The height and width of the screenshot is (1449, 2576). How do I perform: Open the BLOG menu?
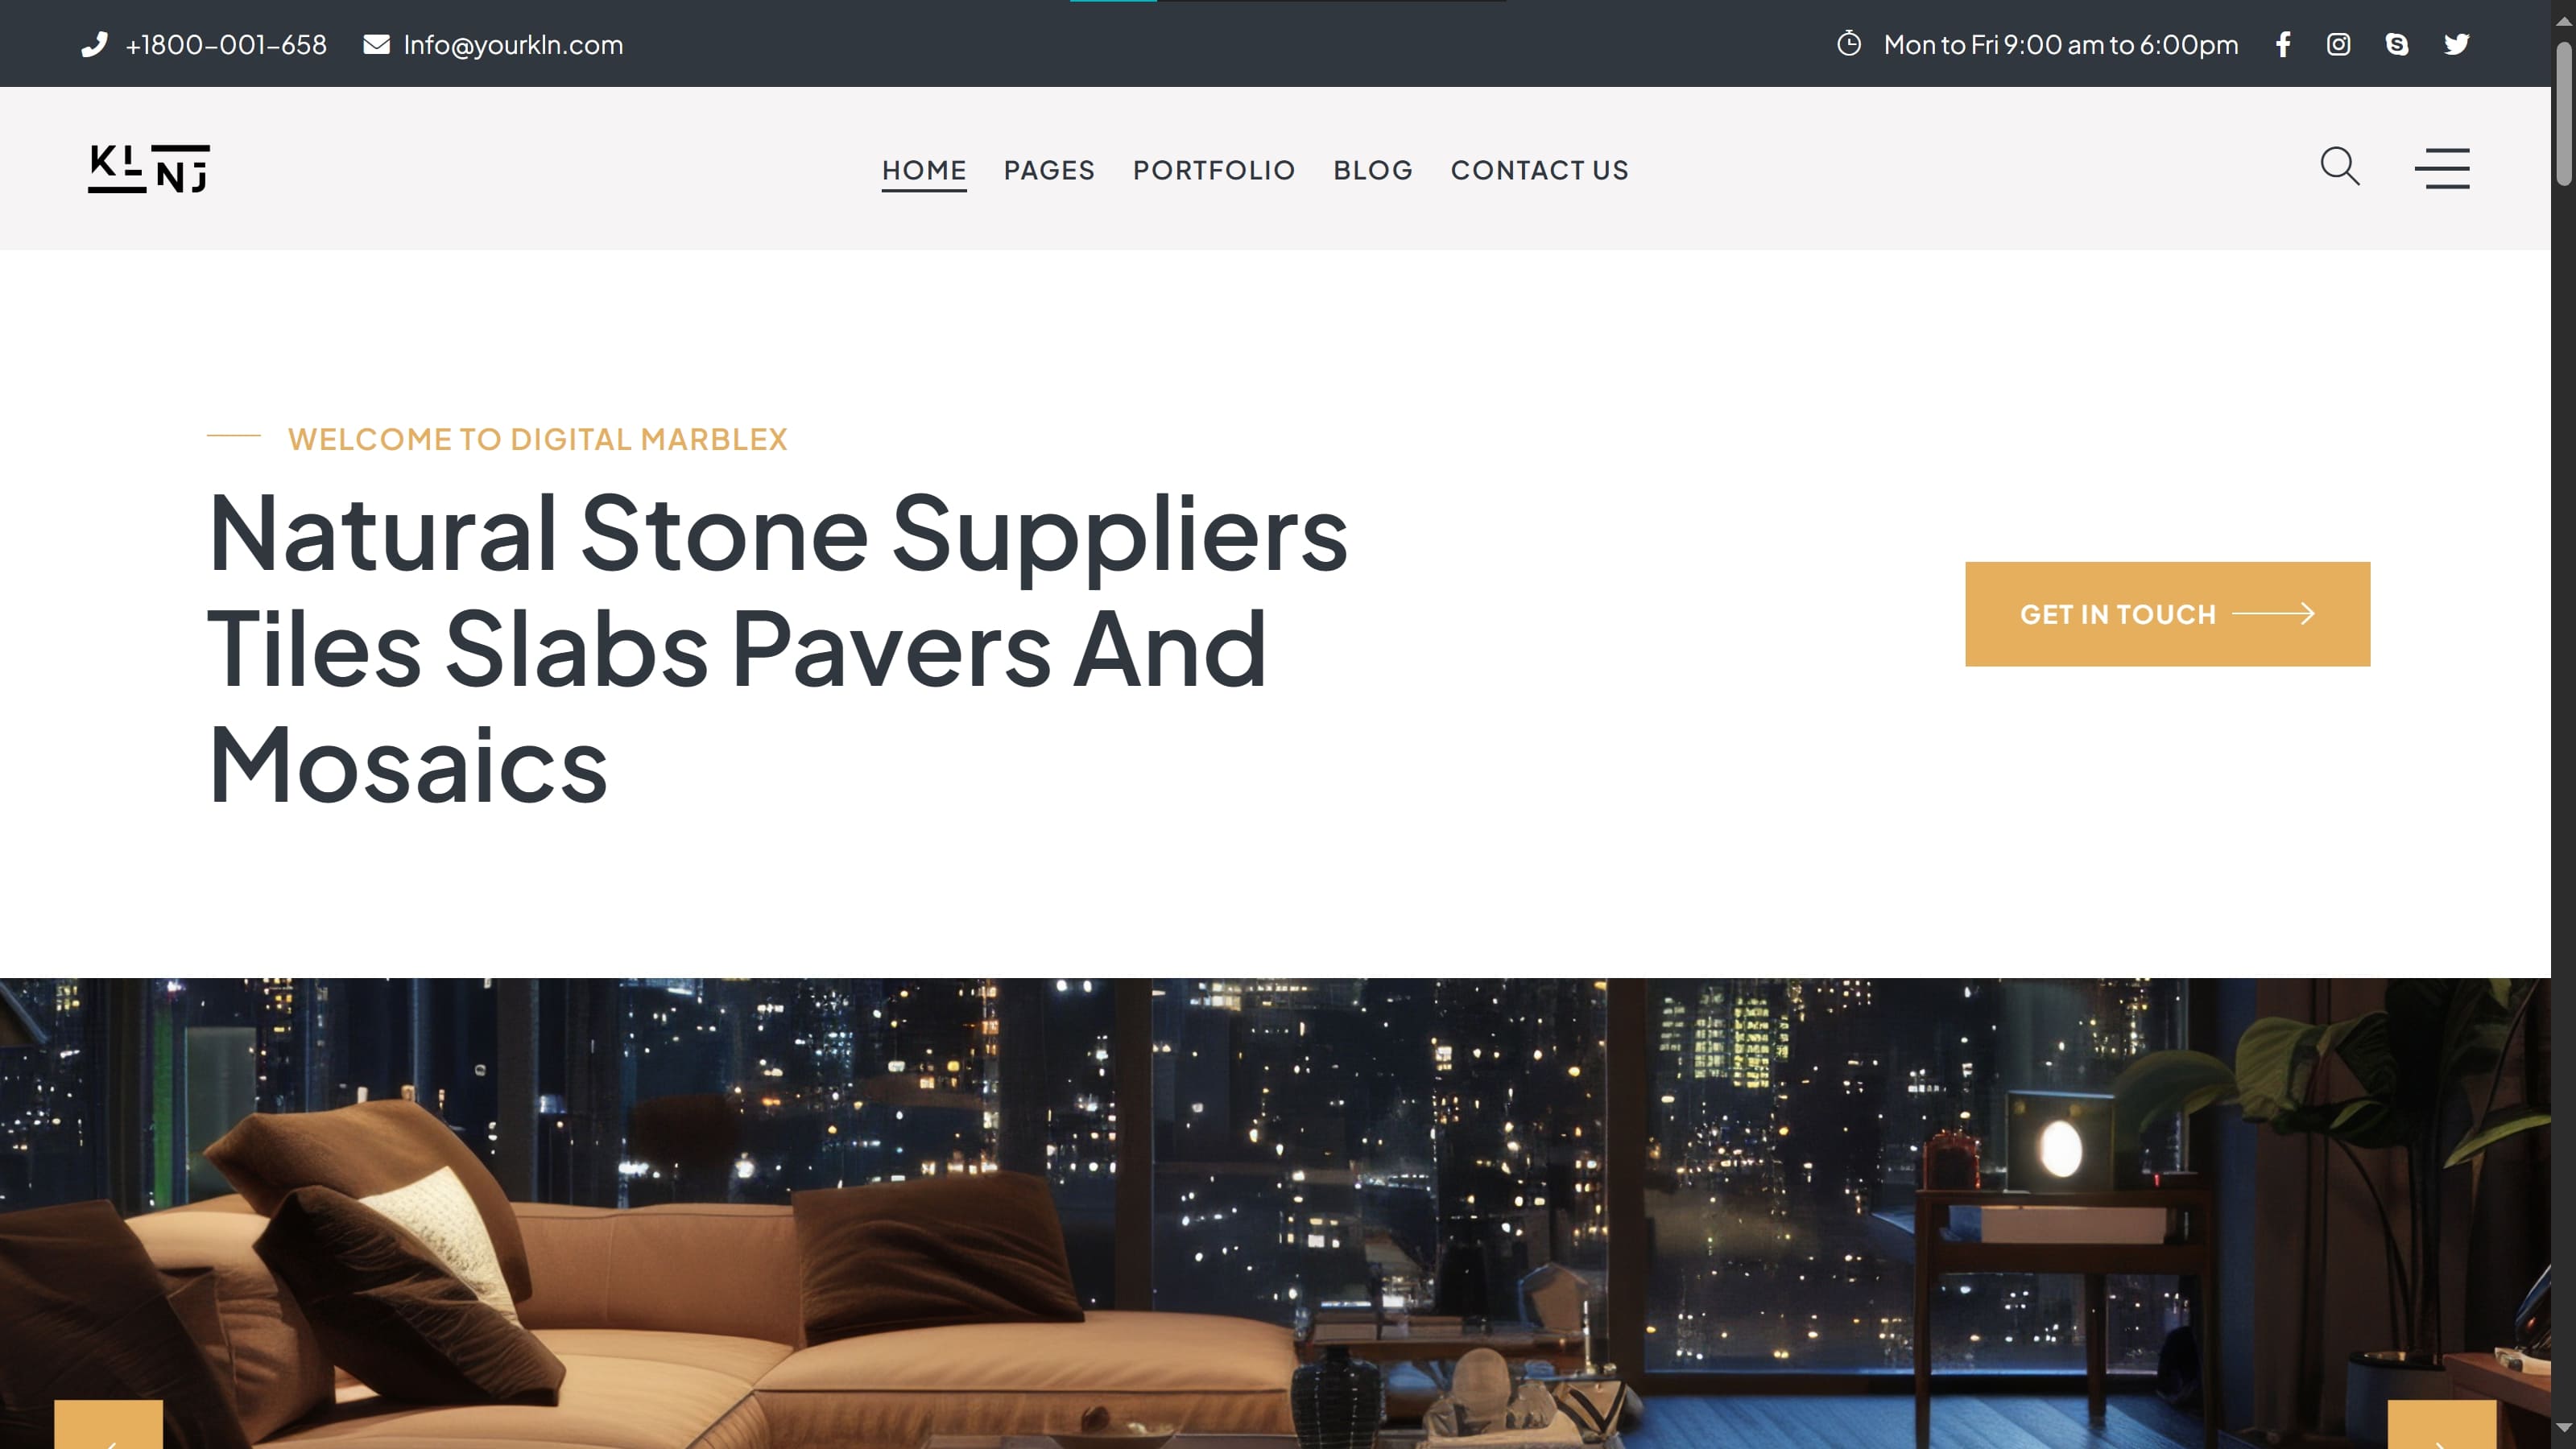click(x=1373, y=170)
